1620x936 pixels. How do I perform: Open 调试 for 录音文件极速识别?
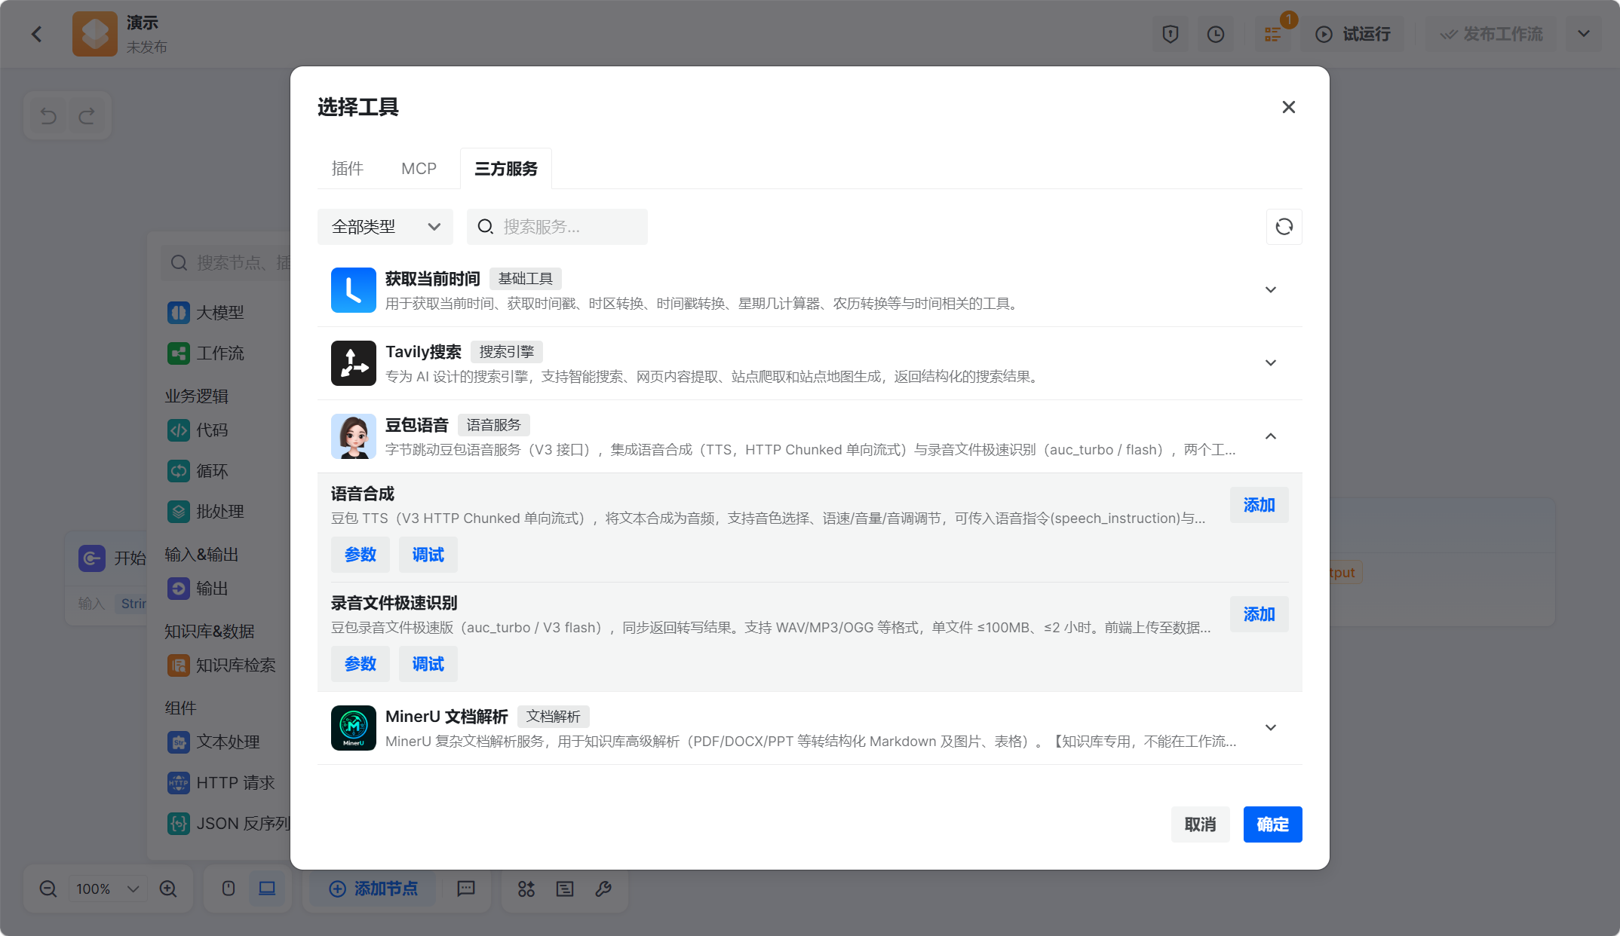[x=428, y=664]
